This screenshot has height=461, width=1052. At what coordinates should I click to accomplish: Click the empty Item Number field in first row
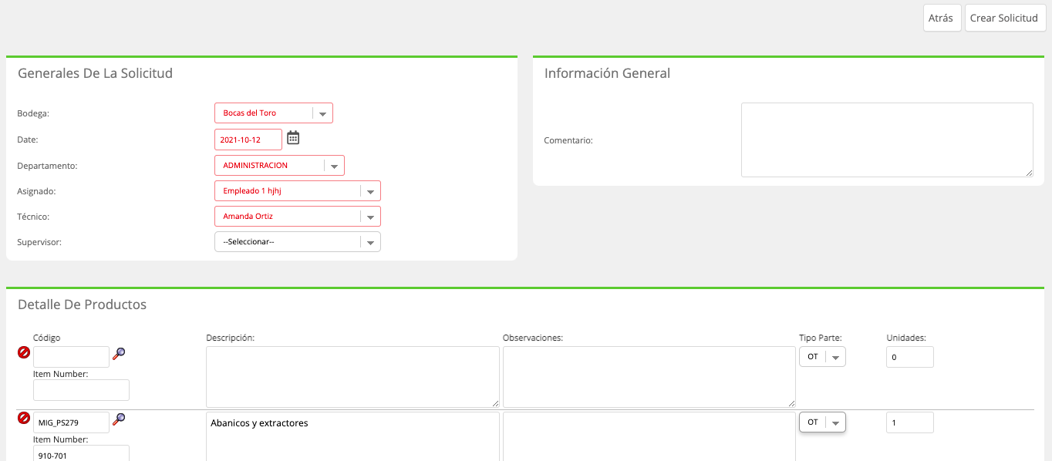[x=81, y=390]
